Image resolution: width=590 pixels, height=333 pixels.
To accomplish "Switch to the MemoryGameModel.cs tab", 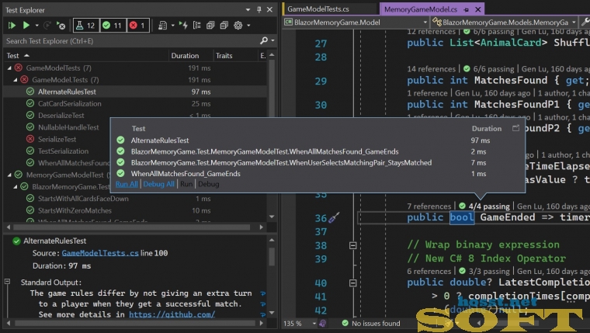I will click(421, 9).
